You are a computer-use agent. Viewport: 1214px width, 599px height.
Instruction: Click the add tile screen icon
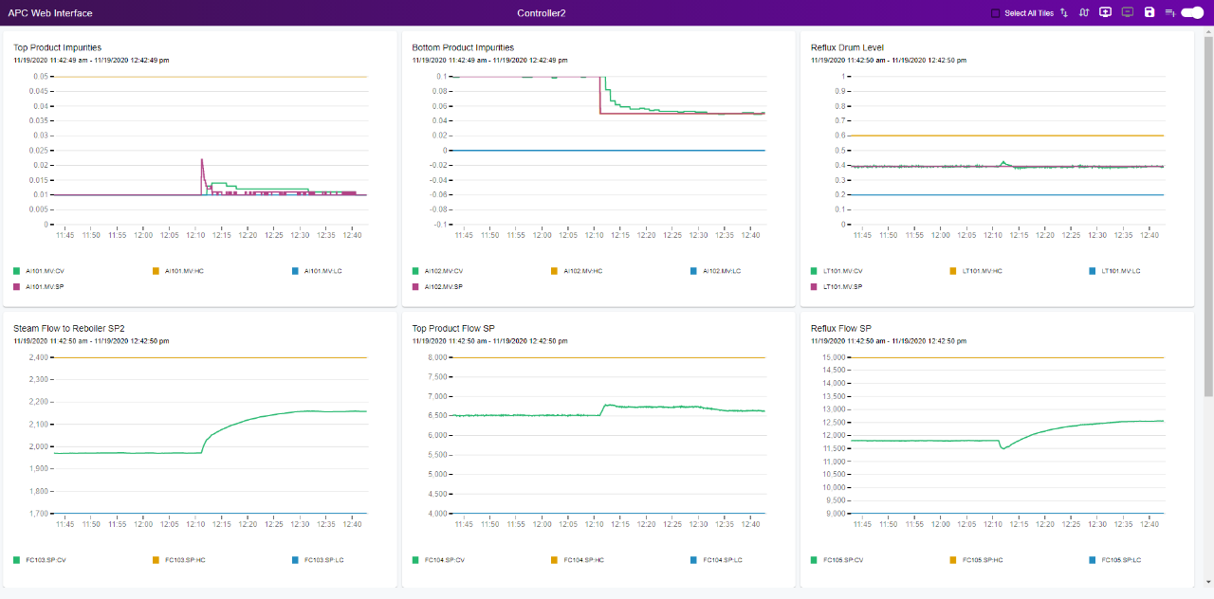(1105, 12)
